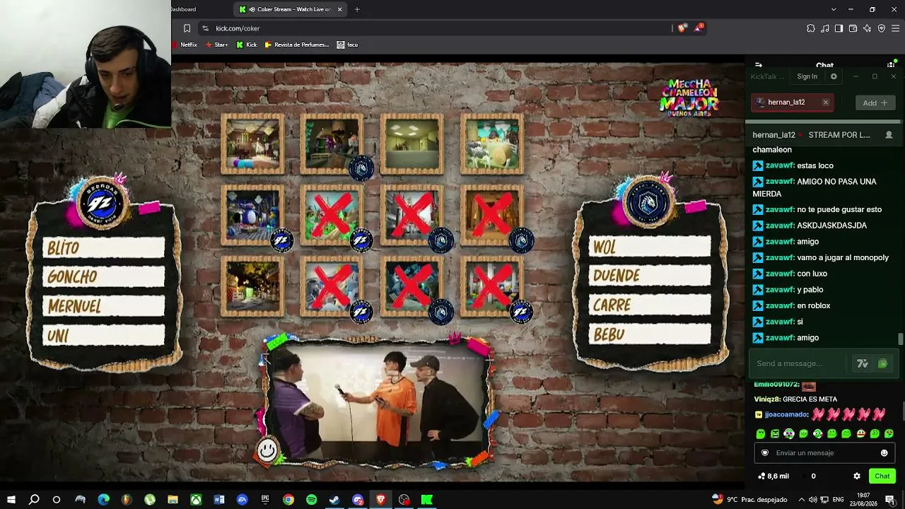Open the browser Extensions puzzle icon
Screen dimensions: 905x509
(811, 28)
